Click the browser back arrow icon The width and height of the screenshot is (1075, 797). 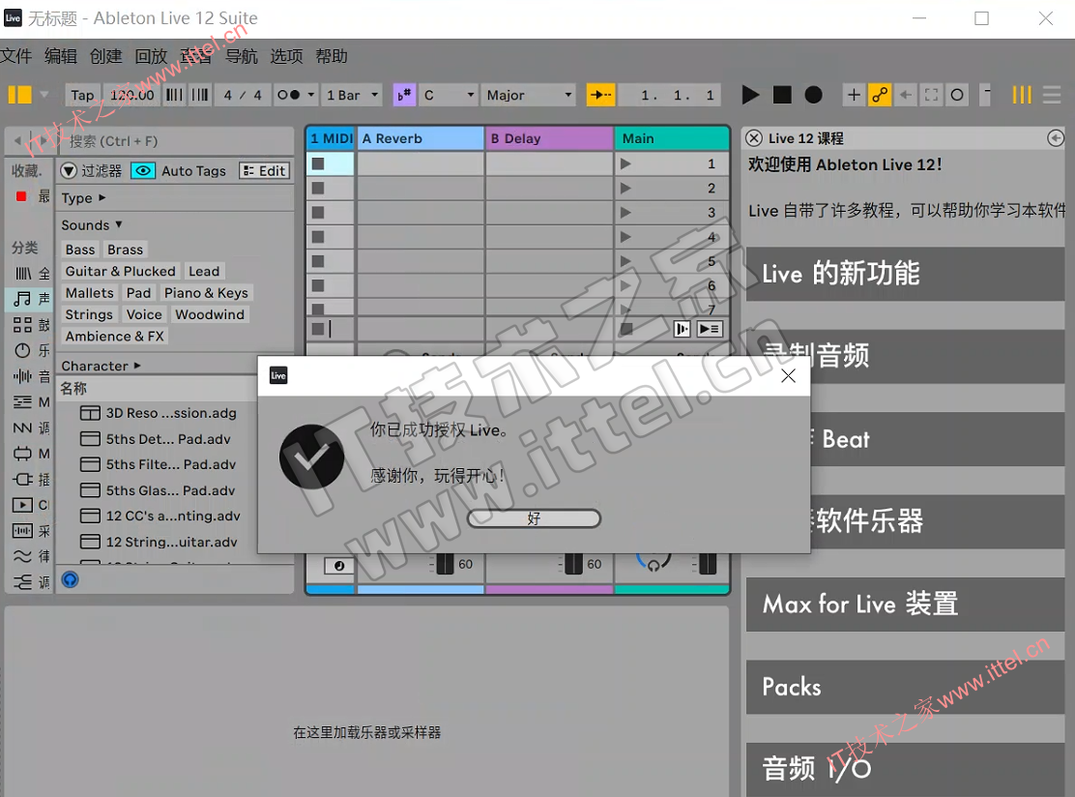tap(17, 140)
